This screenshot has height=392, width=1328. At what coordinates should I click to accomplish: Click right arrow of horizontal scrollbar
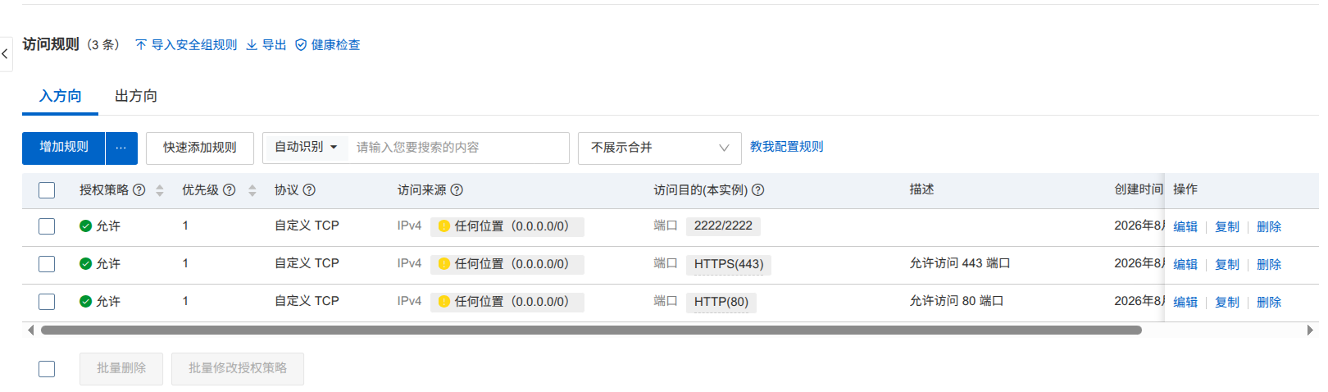1310,330
